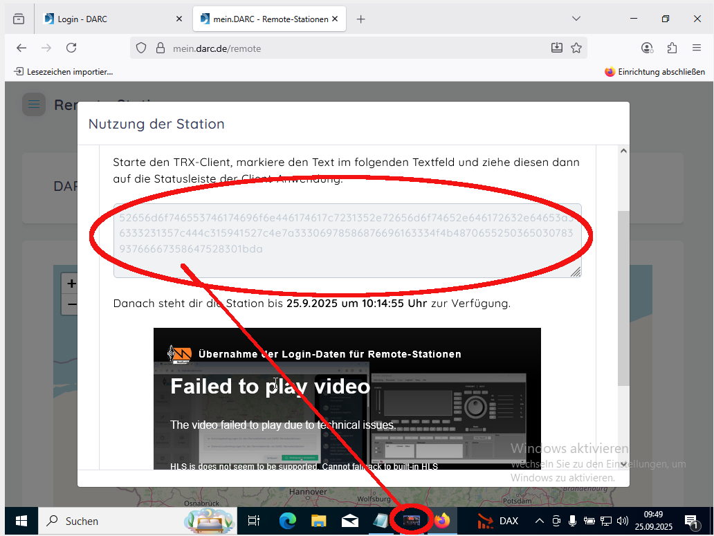The width and height of the screenshot is (714, 536).
Task: Open the Firefox hamburger application menu
Action: (697, 48)
